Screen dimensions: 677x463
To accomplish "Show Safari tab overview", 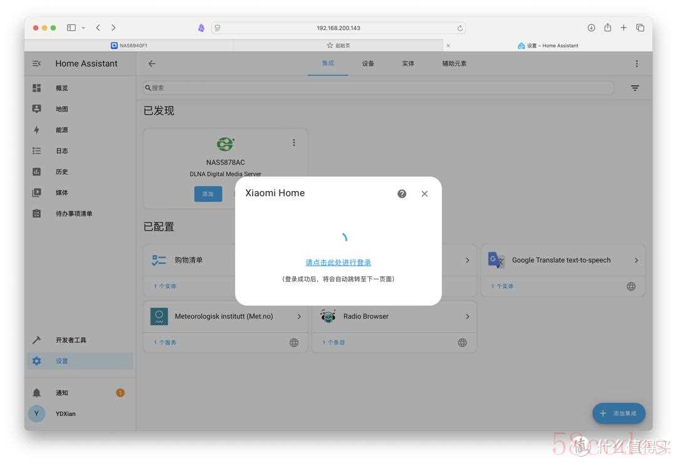I will [640, 28].
